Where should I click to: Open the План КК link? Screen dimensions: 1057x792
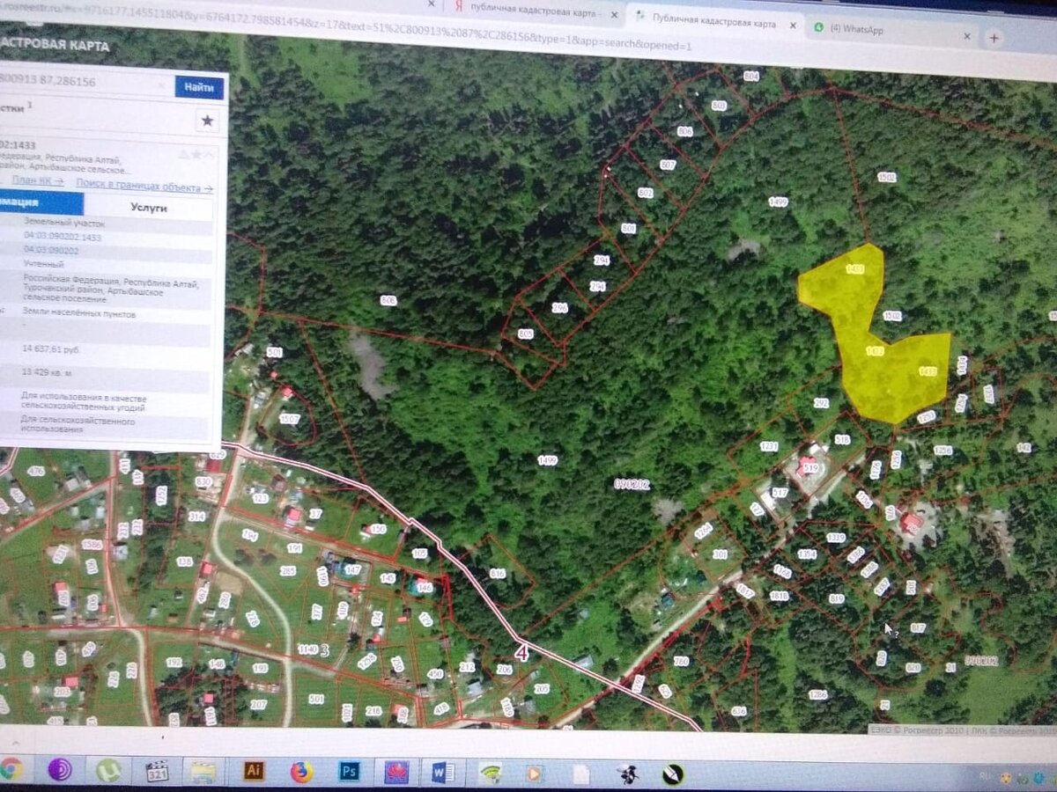pyautogui.click(x=37, y=180)
